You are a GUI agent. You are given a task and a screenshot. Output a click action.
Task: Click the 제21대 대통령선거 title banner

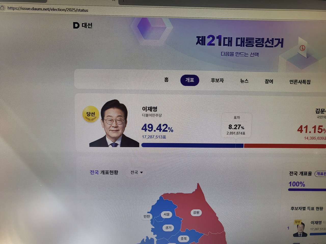point(239,41)
